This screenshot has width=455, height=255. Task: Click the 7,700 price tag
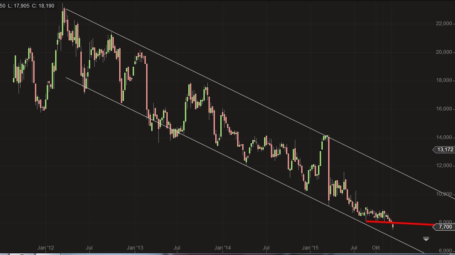(444, 227)
